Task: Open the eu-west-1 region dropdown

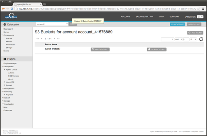Action: click(x=52, y=24)
